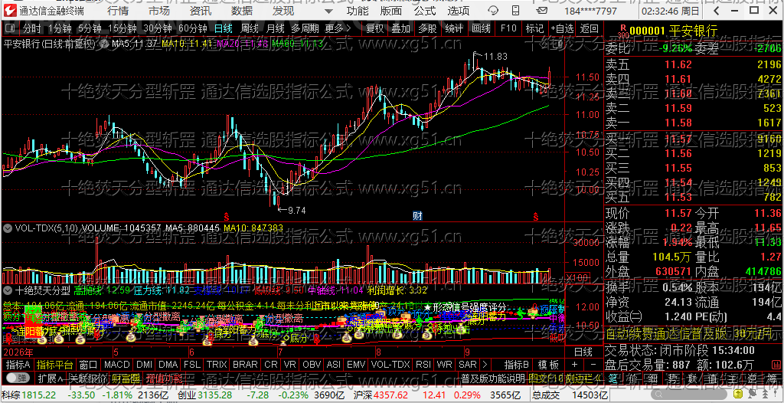Toggle the 弹 switch at bottom left
This screenshot has width=784, height=403.
click(18, 377)
